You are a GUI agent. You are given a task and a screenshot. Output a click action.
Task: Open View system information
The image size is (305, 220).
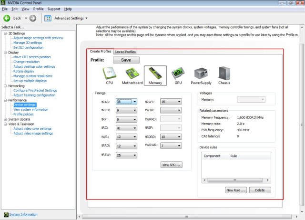click(30, 109)
